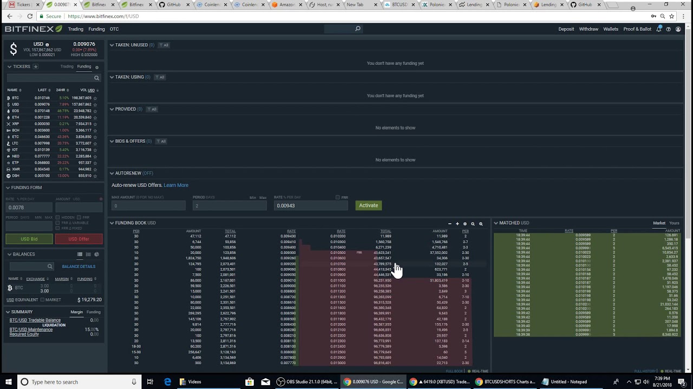Switch tickers to Trading tab
Image resolution: width=693 pixels, height=389 pixels.
click(67, 66)
